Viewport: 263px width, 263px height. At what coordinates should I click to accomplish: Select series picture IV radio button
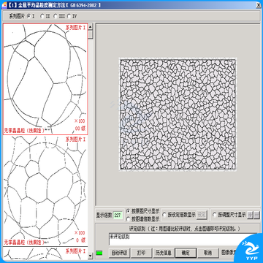(x=69, y=16)
